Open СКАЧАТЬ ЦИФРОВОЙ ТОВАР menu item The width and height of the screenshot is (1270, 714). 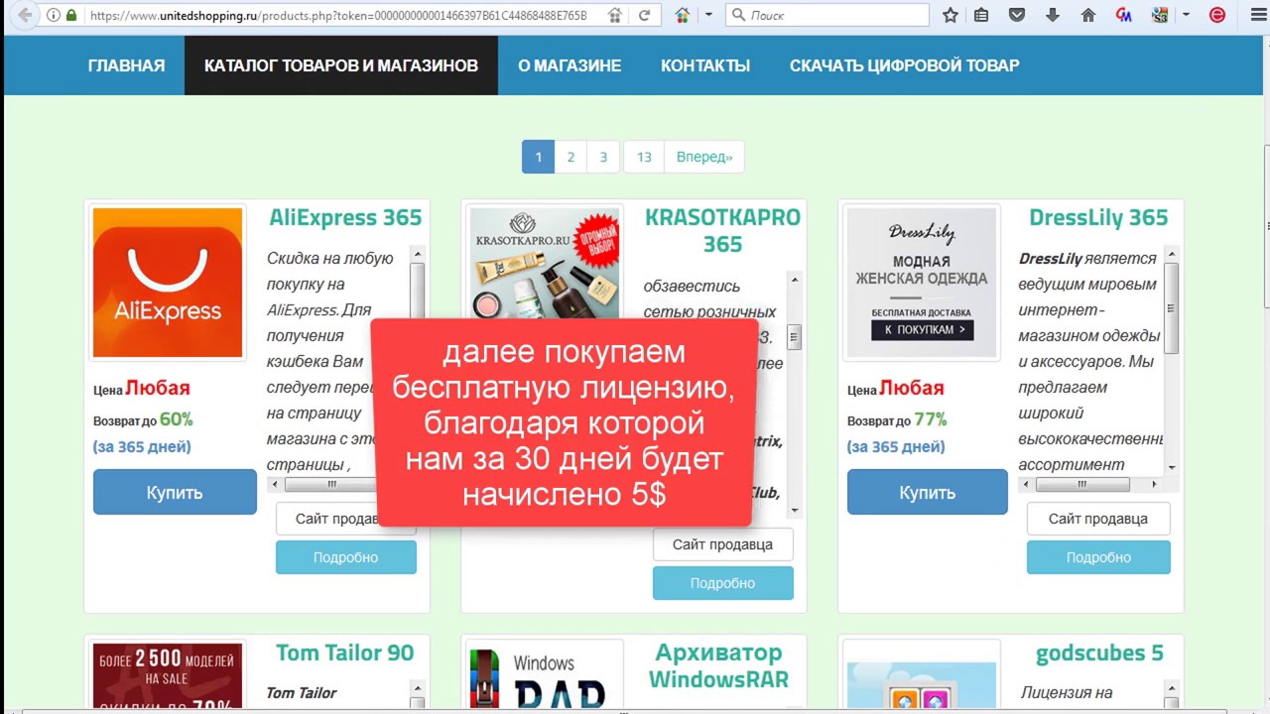pos(904,65)
